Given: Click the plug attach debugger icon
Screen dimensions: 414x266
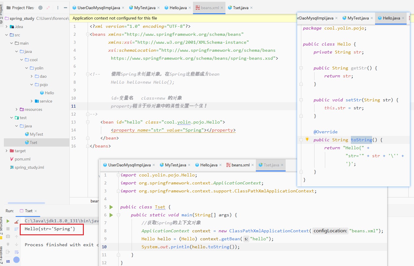Looking at the screenshot, I should (8, 244).
